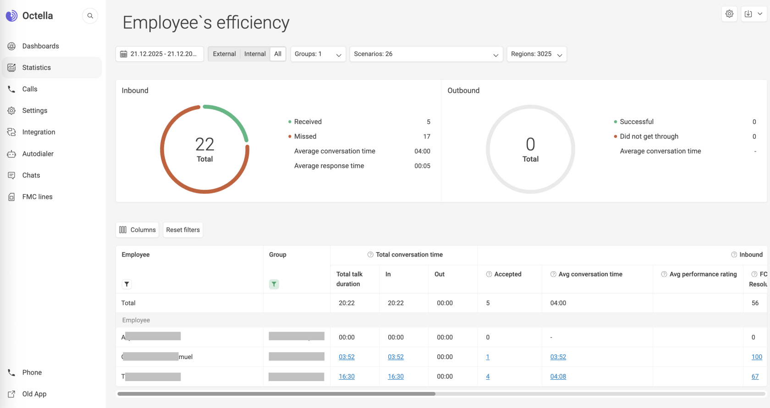Go to FMC lines menu item
Viewport: 770px width, 408px height.
[x=38, y=197]
